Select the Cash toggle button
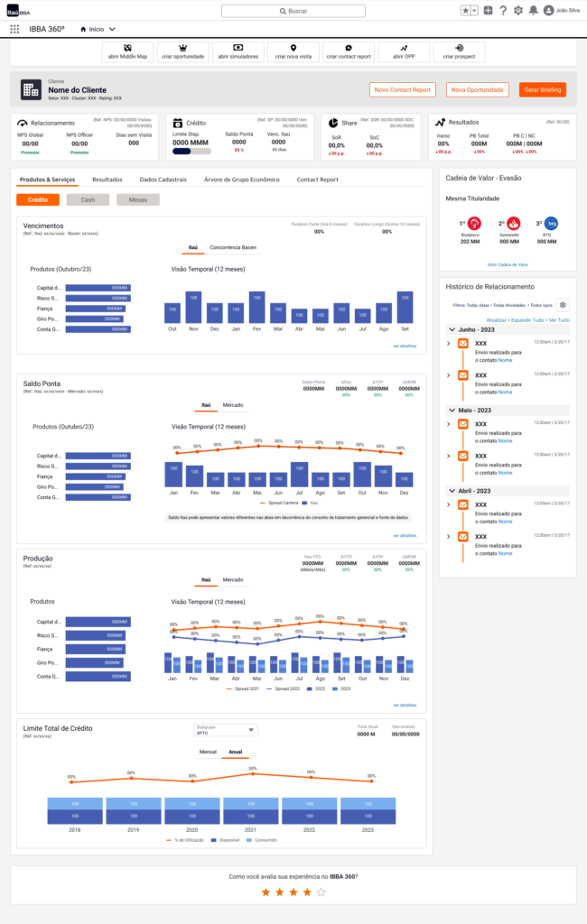 click(88, 199)
